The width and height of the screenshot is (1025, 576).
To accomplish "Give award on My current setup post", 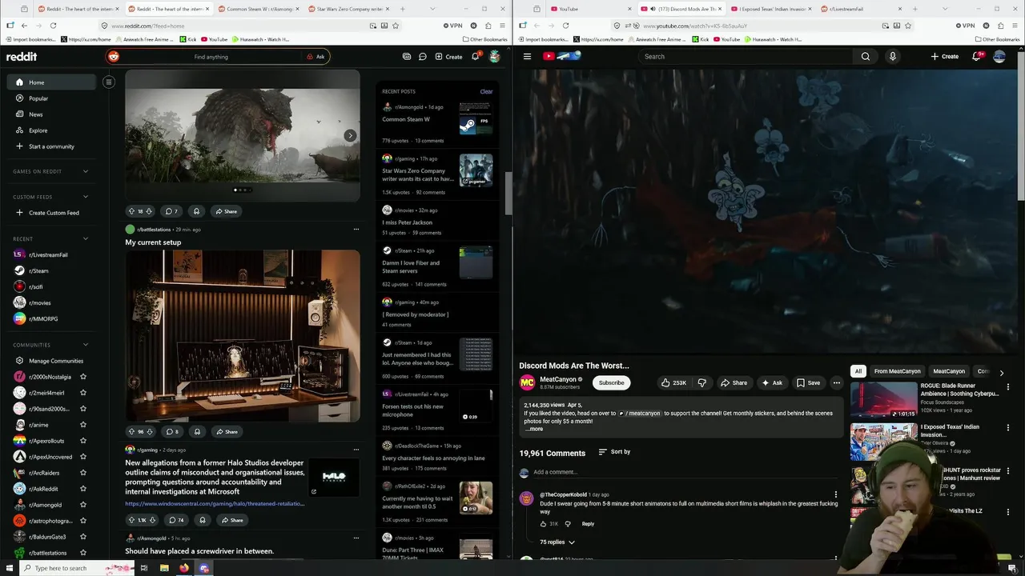I will (196, 432).
